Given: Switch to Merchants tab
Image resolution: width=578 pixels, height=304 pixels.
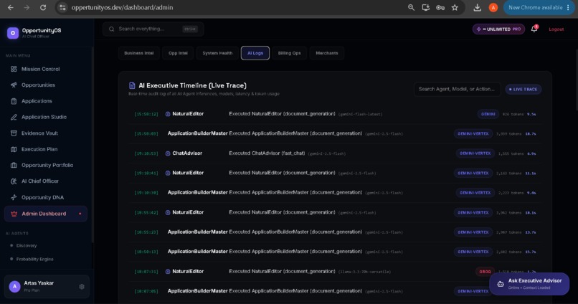Looking at the screenshot, I should pos(327,53).
